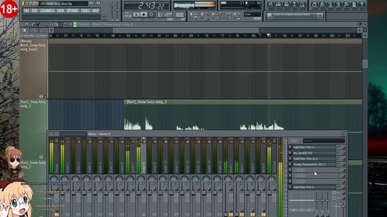The width and height of the screenshot is (387, 217).
Task: Click the save project icon
Action: pyautogui.click(x=322, y=4)
